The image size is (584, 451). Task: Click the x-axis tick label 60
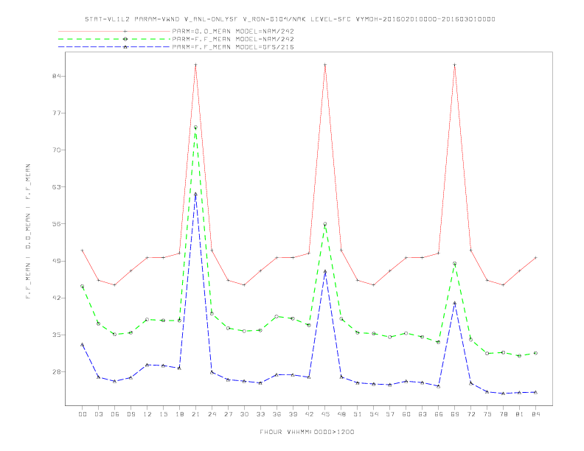(x=406, y=414)
